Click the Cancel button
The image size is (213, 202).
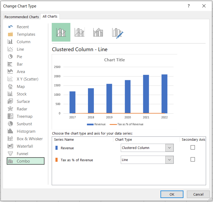[198, 194]
